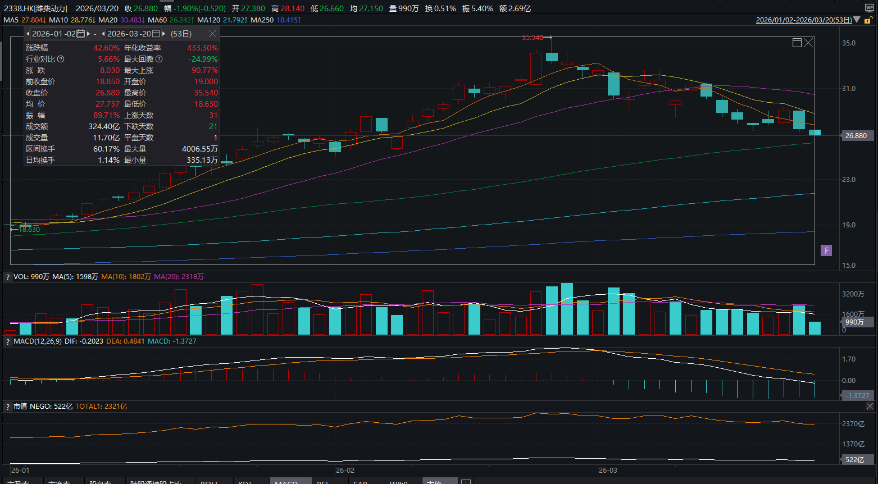This screenshot has width=878, height=484.
Task: Open the date range dropdown triangle
Action: point(857,20)
